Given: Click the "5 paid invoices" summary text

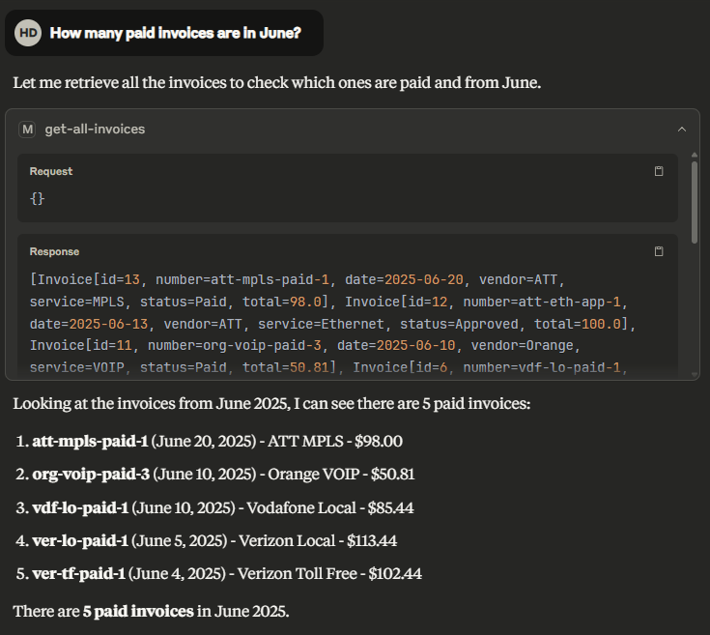Looking at the screenshot, I should 138,612.
